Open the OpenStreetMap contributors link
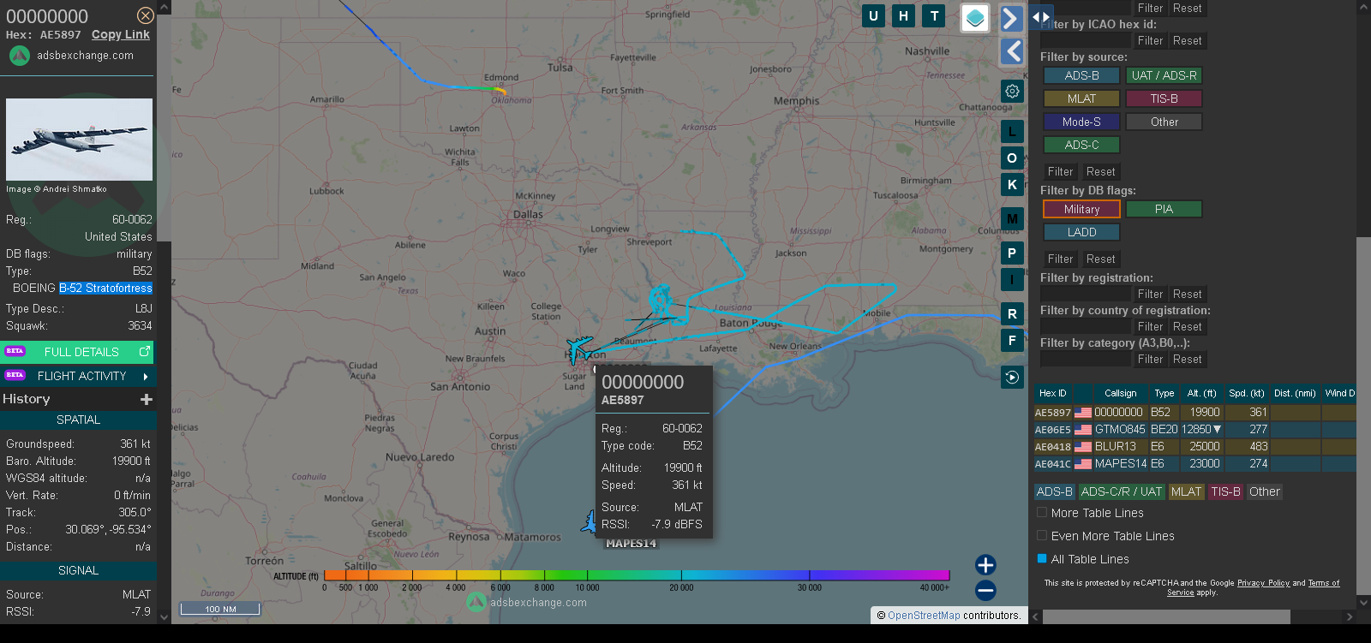This screenshot has width=1371, height=643. pyautogui.click(x=924, y=615)
